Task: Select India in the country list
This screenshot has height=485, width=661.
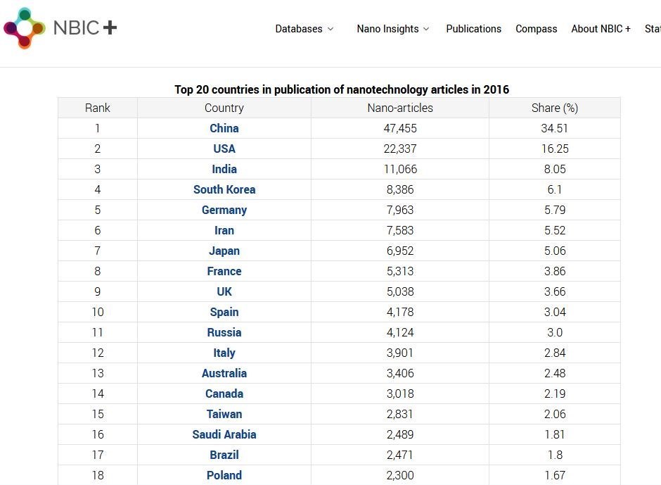Action: 224,169
